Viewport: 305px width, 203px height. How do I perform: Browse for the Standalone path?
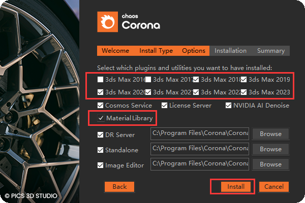(270, 149)
